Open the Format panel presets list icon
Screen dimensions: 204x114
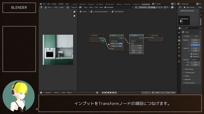point(197,36)
